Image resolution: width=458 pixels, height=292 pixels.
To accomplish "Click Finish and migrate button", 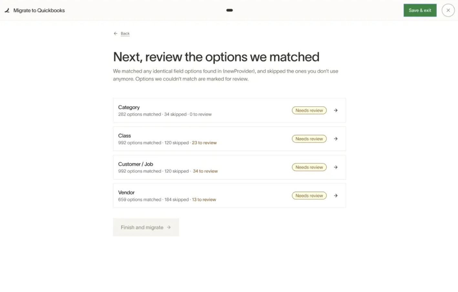I will (146, 227).
